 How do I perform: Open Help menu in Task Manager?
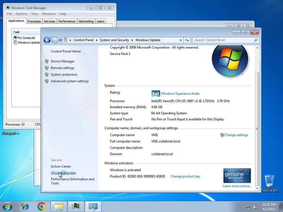[x=63, y=14]
